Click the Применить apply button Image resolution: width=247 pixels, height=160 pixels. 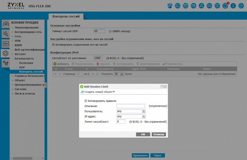click(140, 156)
